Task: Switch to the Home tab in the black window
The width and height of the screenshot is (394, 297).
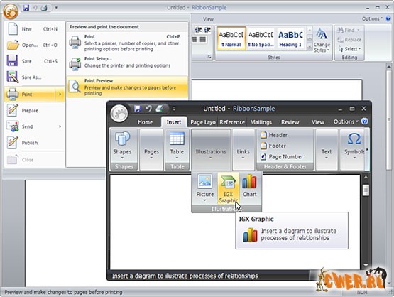Action: coord(145,122)
